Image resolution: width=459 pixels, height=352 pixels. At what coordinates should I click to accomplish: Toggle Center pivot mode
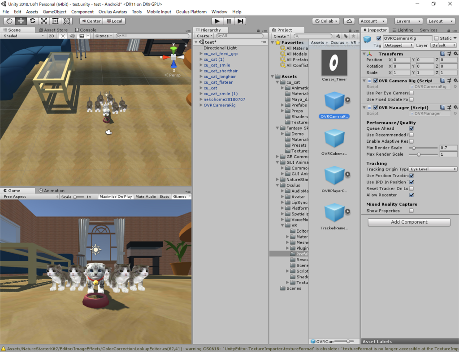tap(91, 21)
